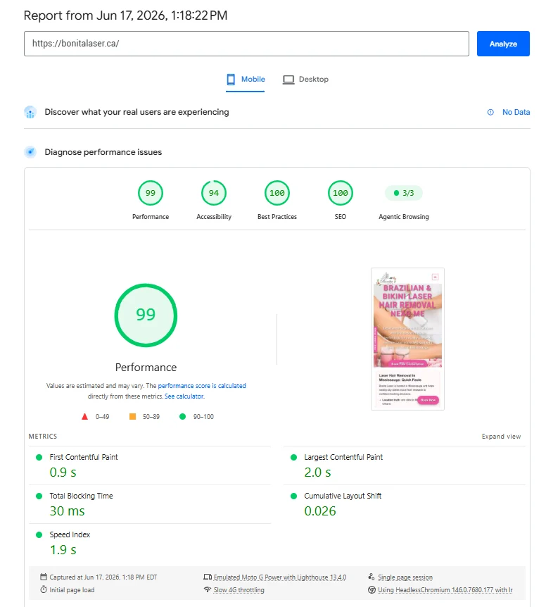
Task: Click the real users experience icon
Action: (30, 112)
